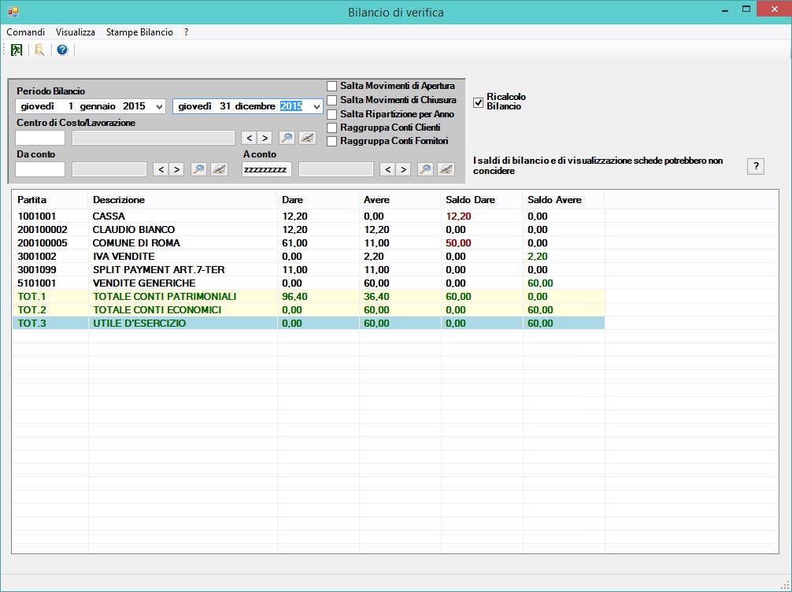Open the Da conto magnifier search
The width and height of the screenshot is (792, 592).
198,169
